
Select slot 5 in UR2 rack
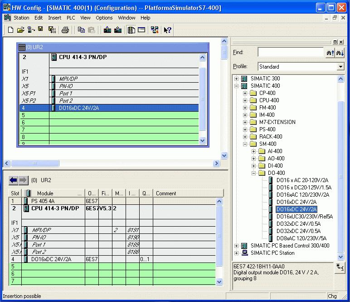pyautogui.click(x=109, y=115)
